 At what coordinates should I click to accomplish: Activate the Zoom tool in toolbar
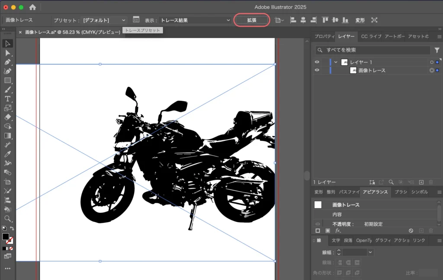coord(7,218)
